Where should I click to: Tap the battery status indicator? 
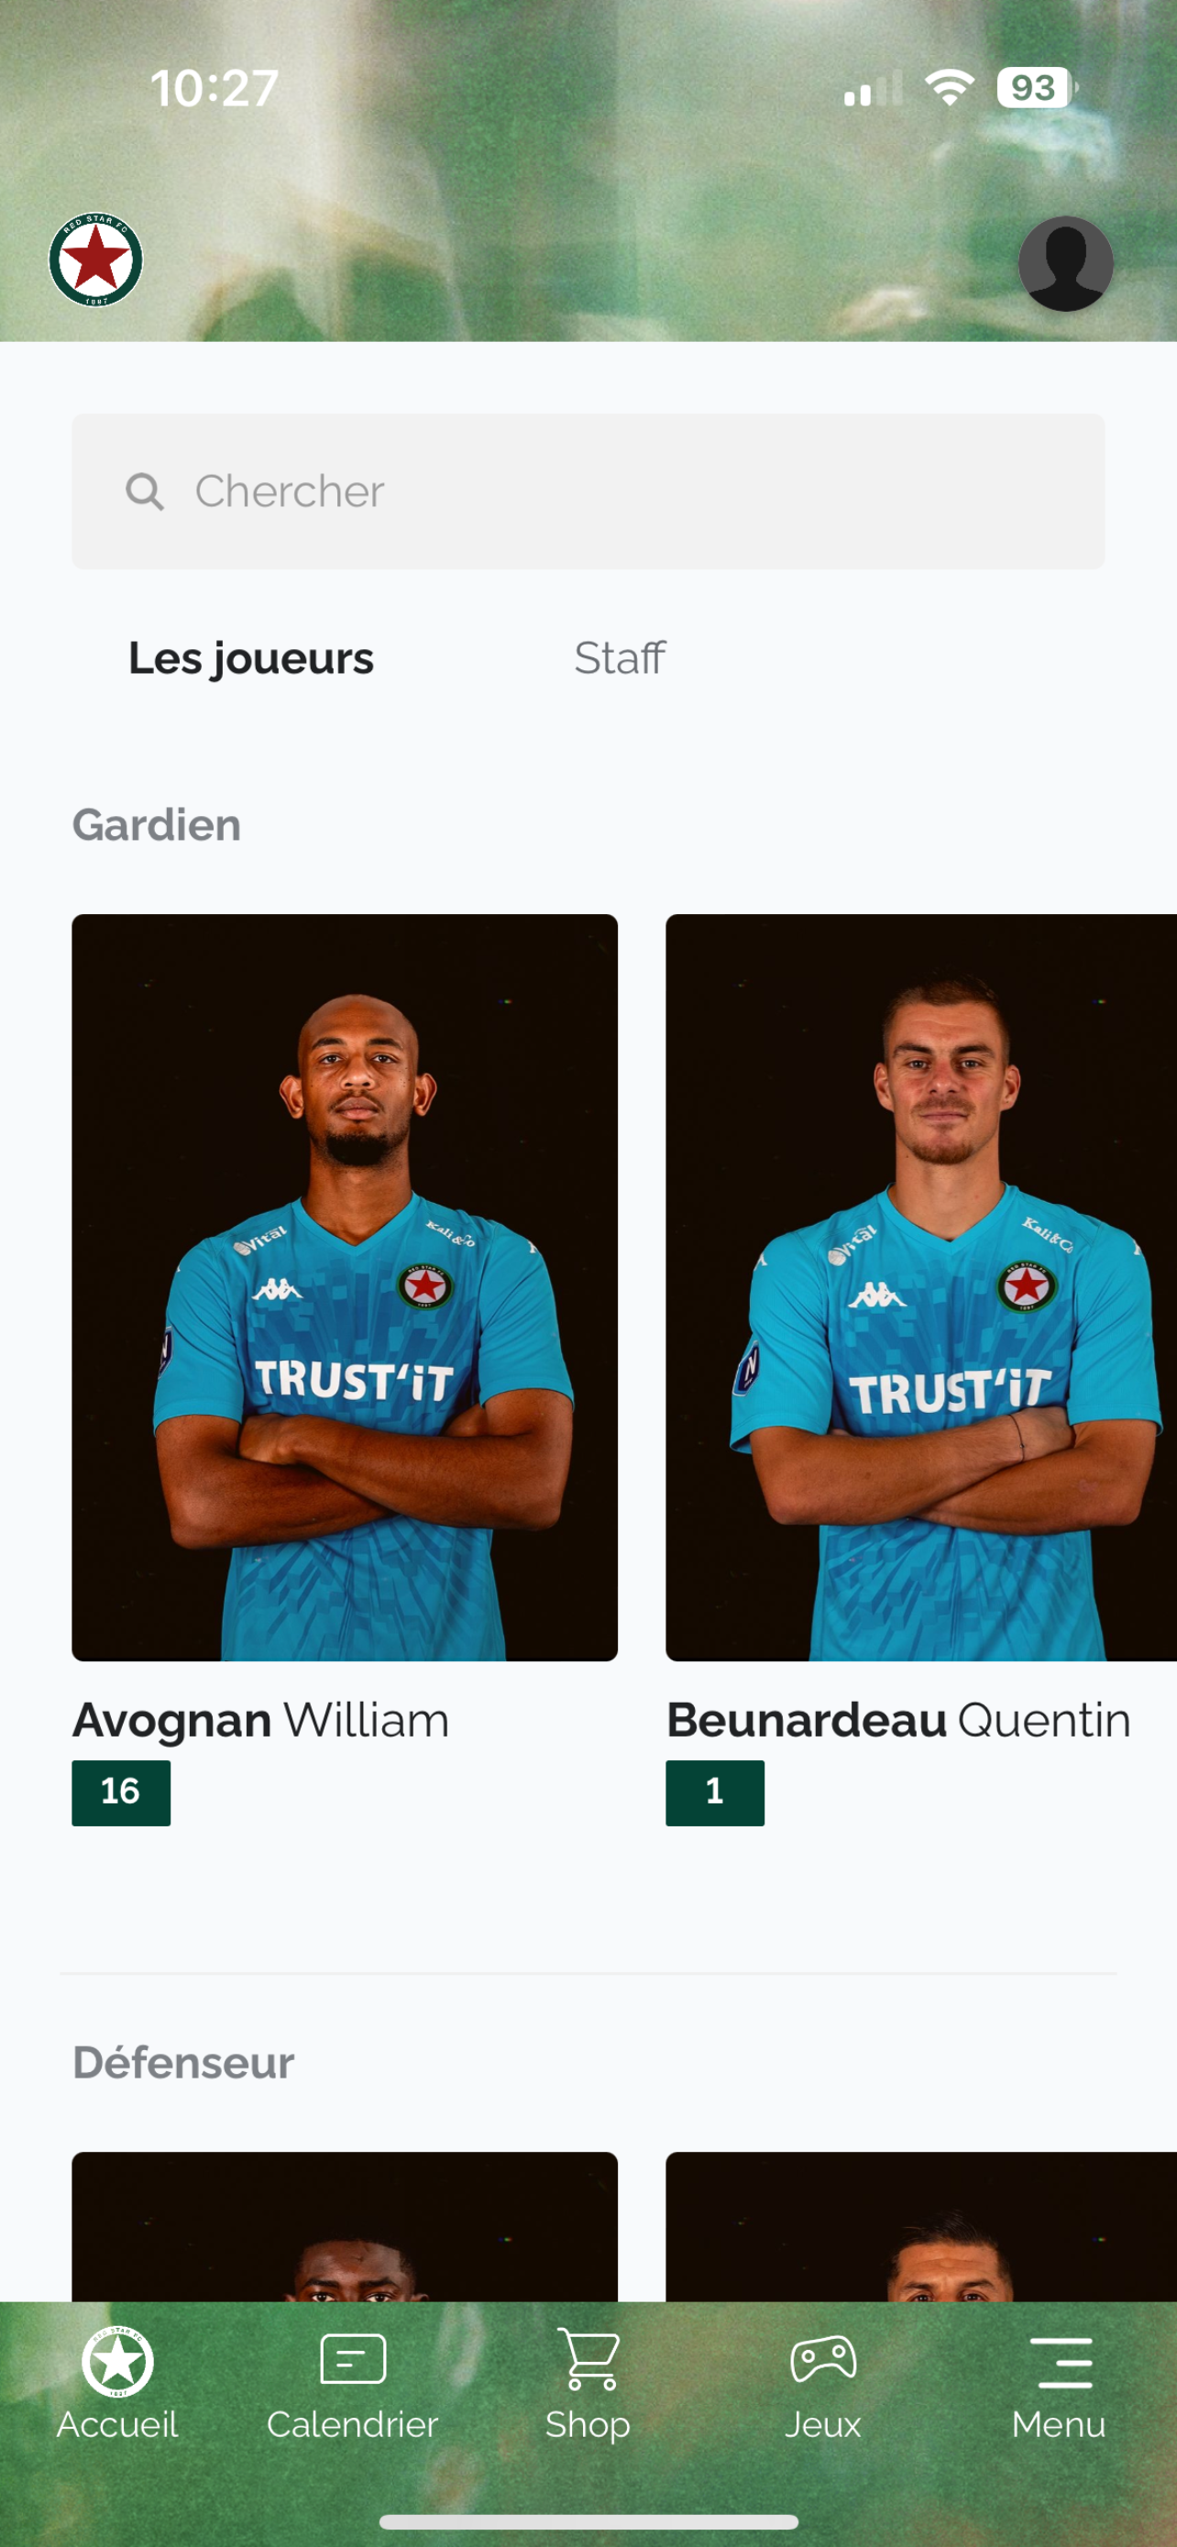(x=1037, y=88)
